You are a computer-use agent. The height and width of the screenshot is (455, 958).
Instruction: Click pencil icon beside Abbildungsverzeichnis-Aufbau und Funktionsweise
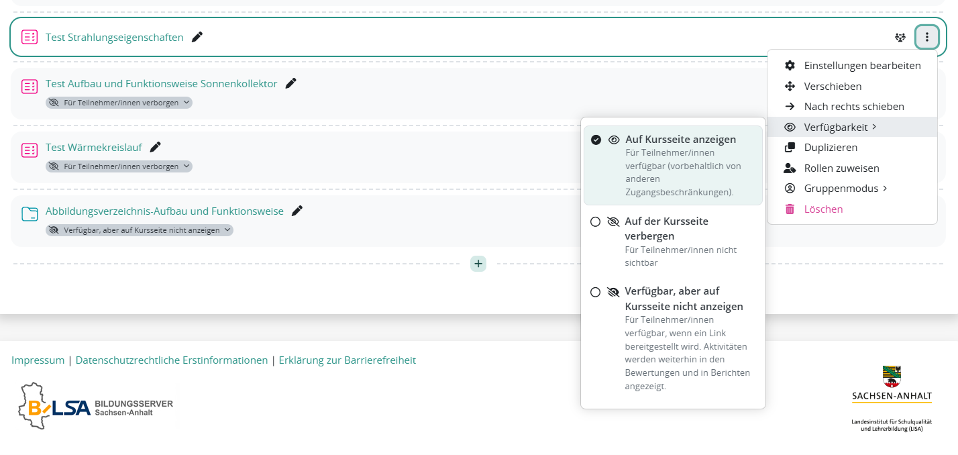(297, 211)
